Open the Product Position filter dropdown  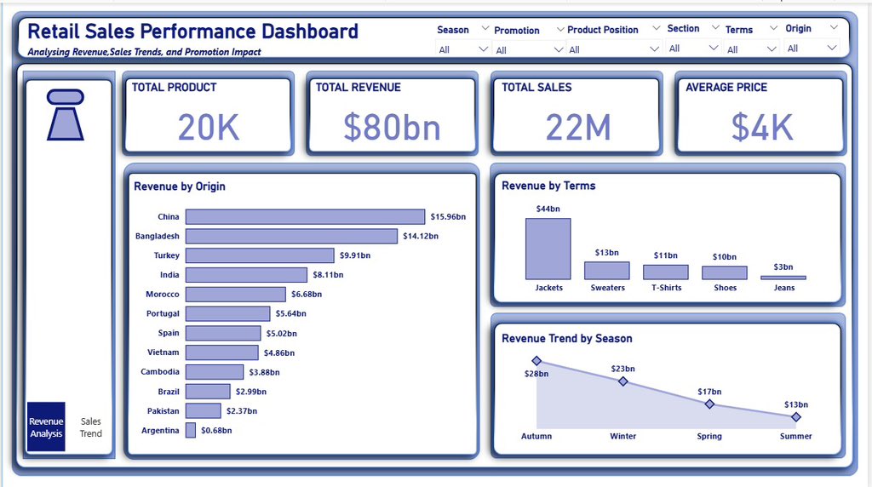[x=614, y=49]
